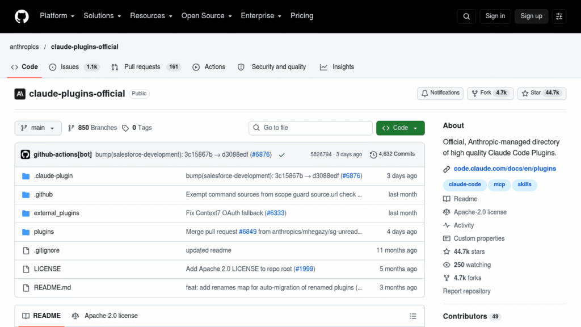Click the 'updated readme' commit message
The image size is (581, 327).
tap(208, 250)
